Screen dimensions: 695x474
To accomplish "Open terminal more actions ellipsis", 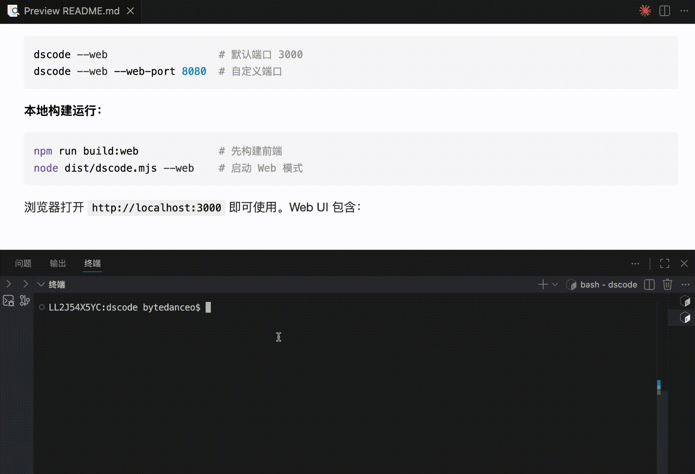I will (685, 284).
